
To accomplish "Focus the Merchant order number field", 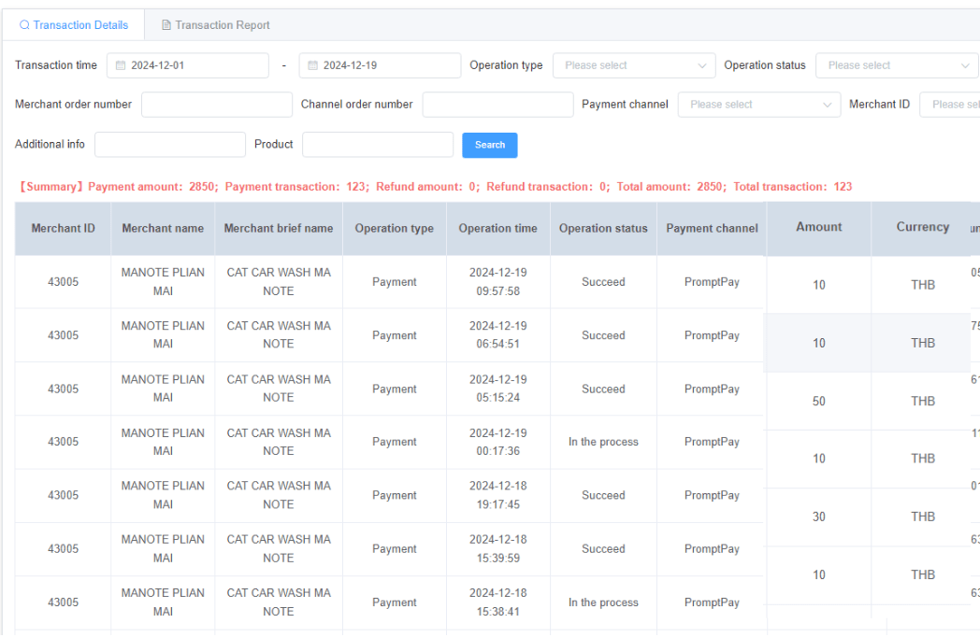I will [216, 105].
